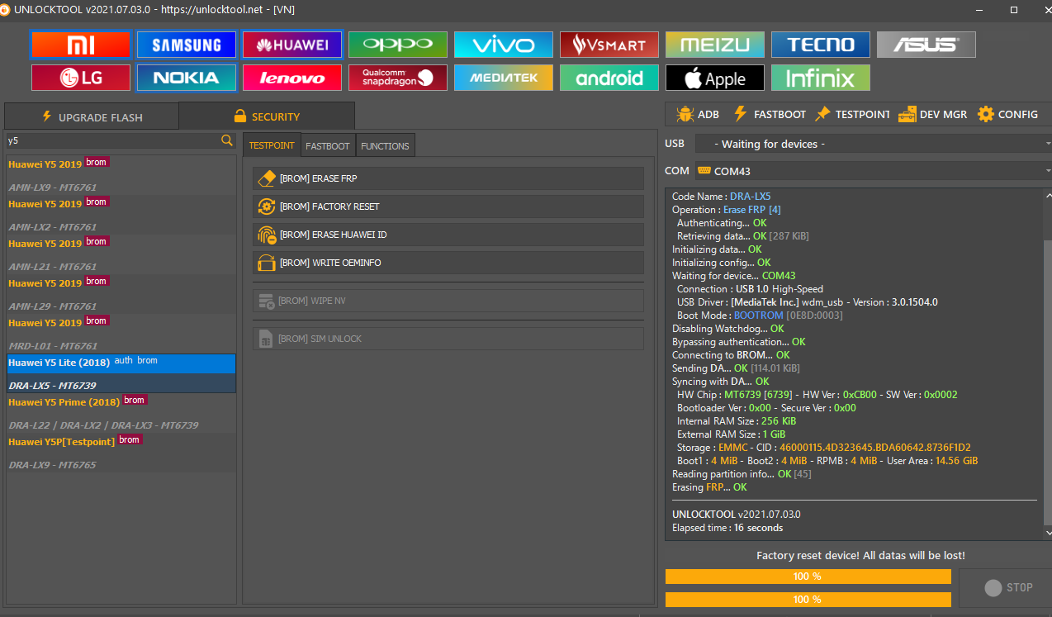Click the search magnifier icon
This screenshot has width=1052, height=617.
pos(227,141)
